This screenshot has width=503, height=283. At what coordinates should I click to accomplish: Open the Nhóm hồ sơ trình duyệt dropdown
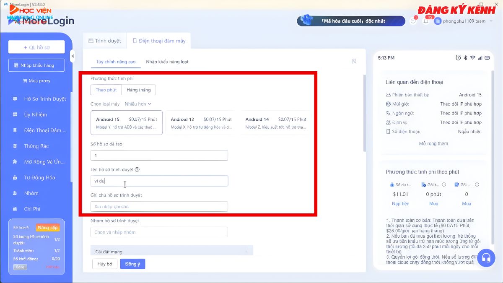159,232
